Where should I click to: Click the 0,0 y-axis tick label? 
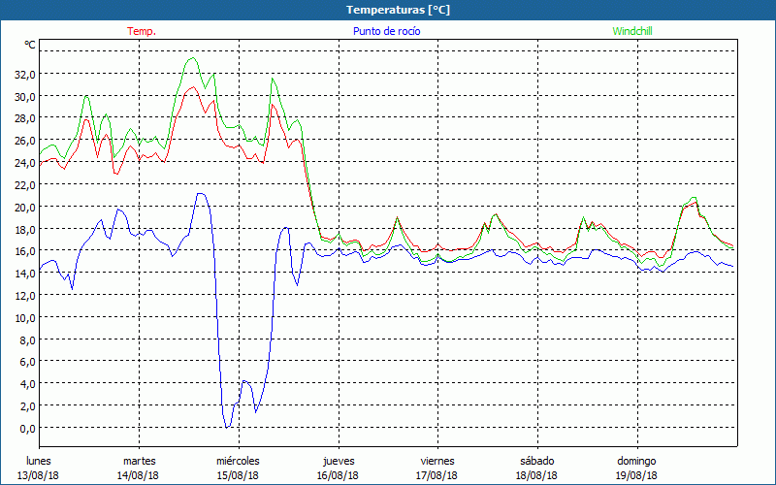pos(26,428)
